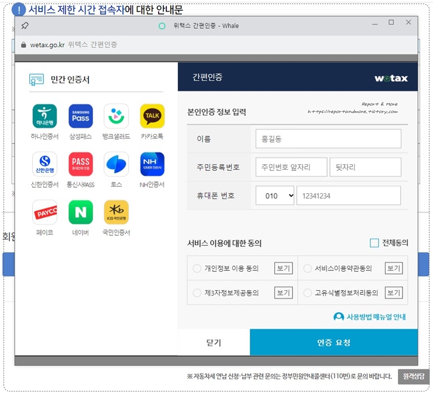
Task: Click the 카카오톡 label under the icon
Action: click(x=152, y=136)
